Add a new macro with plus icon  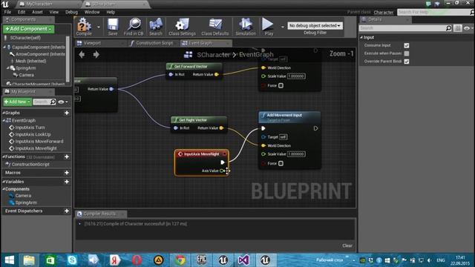coord(67,173)
